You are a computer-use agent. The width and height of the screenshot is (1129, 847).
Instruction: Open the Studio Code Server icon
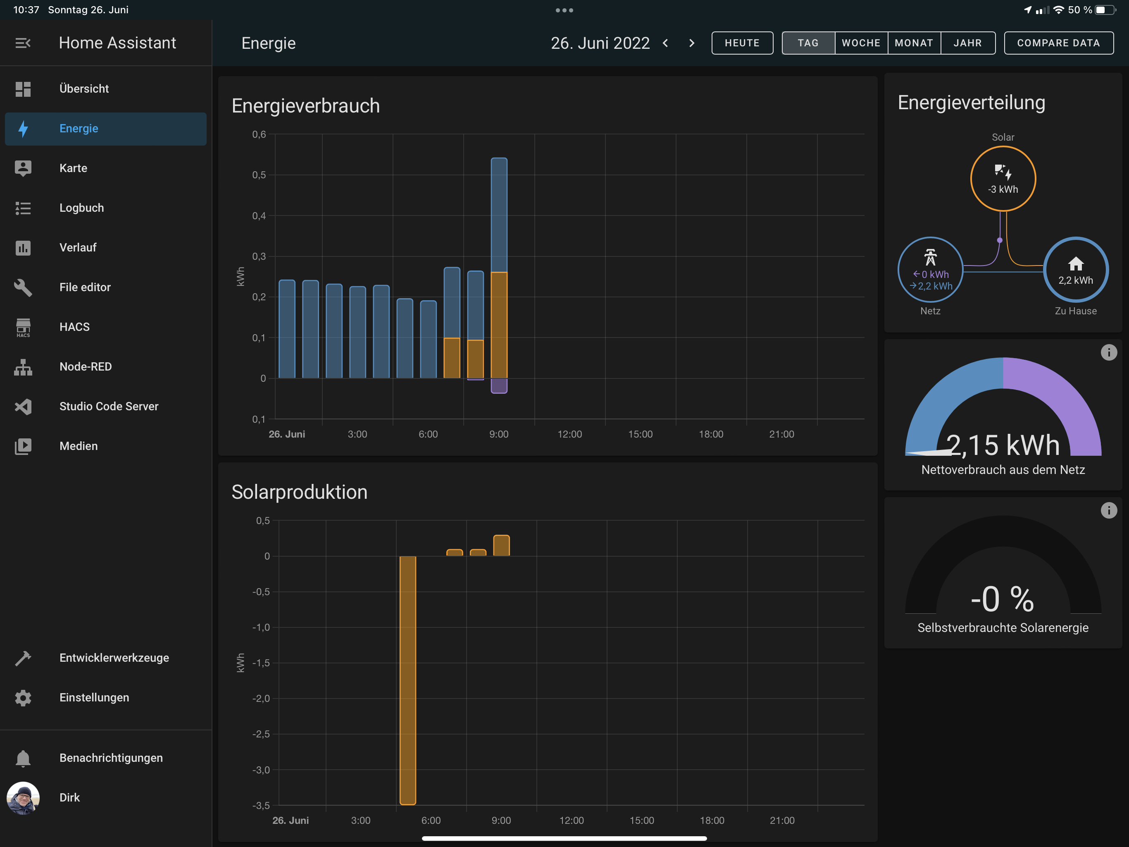pyautogui.click(x=23, y=407)
